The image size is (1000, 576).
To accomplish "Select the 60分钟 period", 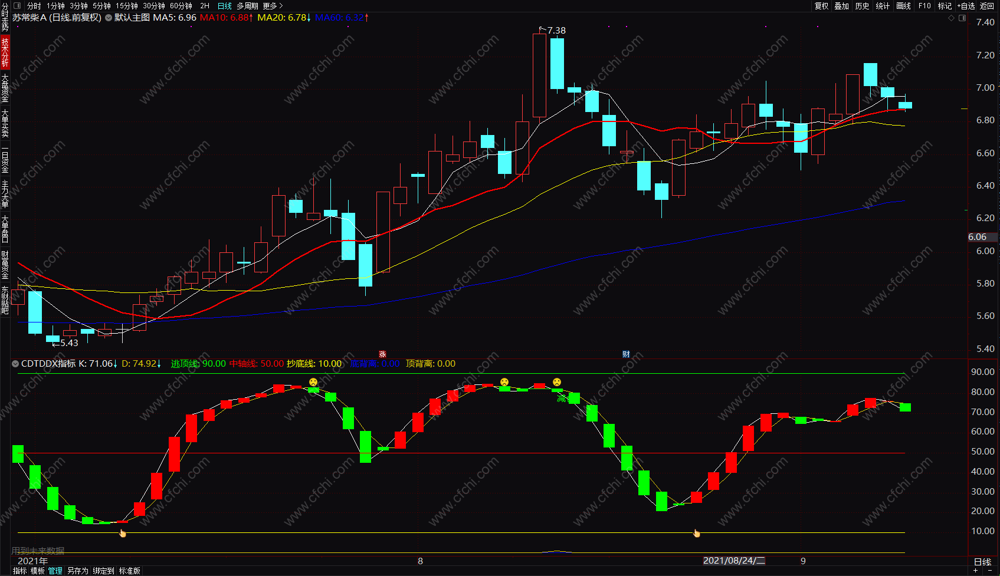I will click(x=181, y=6).
